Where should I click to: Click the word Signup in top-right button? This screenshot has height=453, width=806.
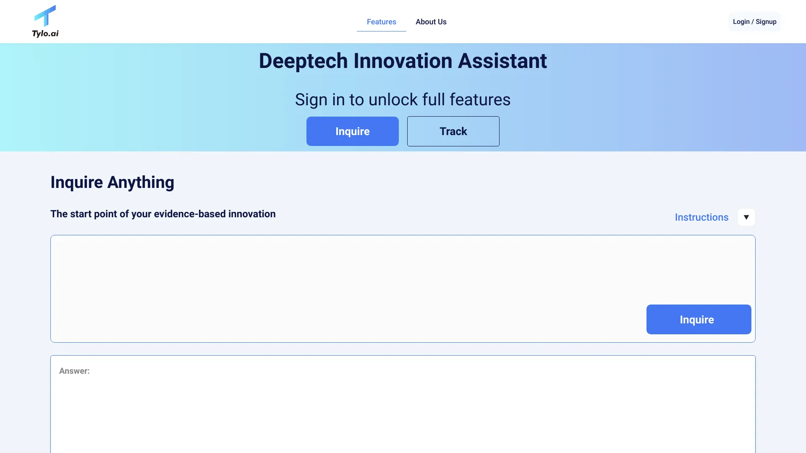(766, 22)
